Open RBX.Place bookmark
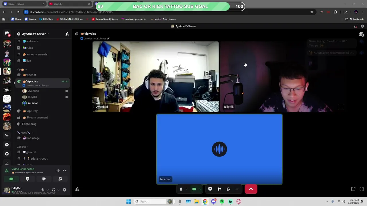Image resolution: width=367 pixels, height=206 pixels. (46, 19)
